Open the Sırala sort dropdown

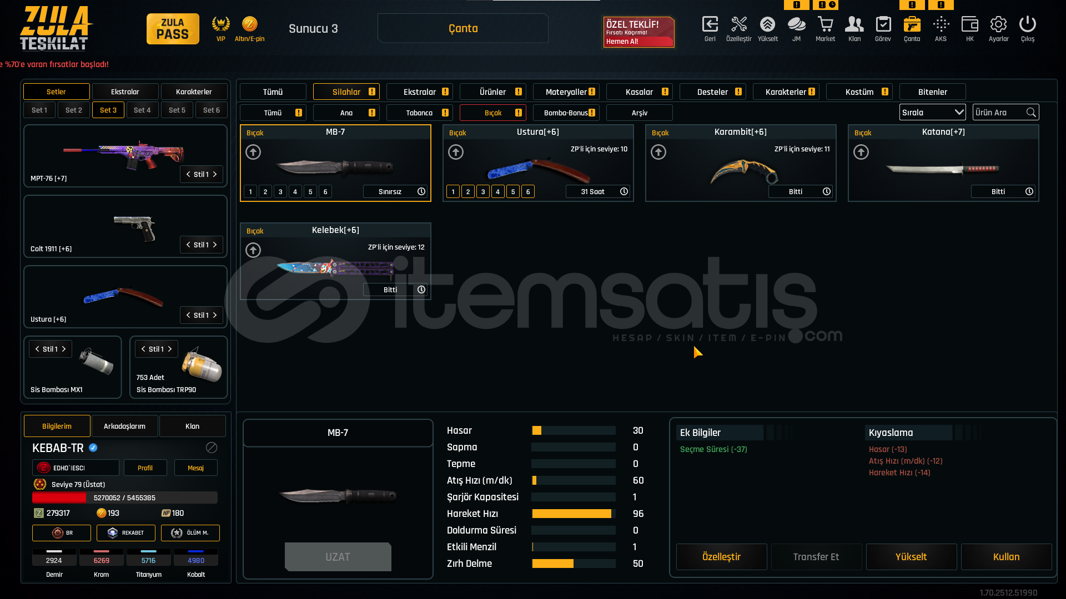tap(933, 113)
